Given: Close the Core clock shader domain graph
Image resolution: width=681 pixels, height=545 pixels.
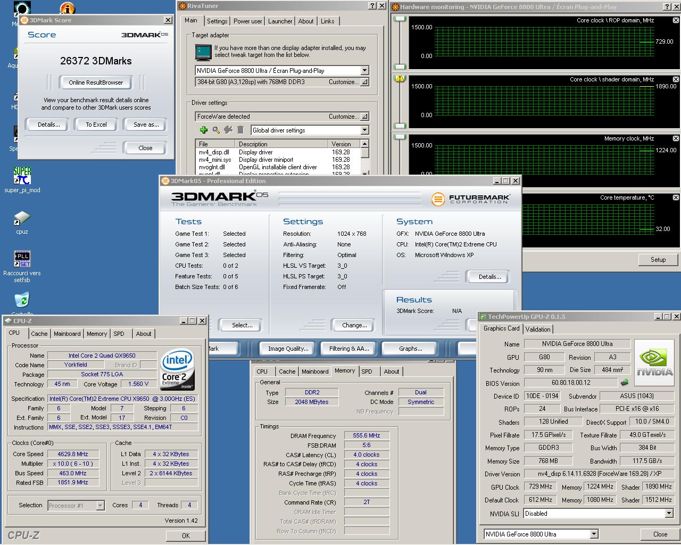Looking at the screenshot, I should pos(676,79).
